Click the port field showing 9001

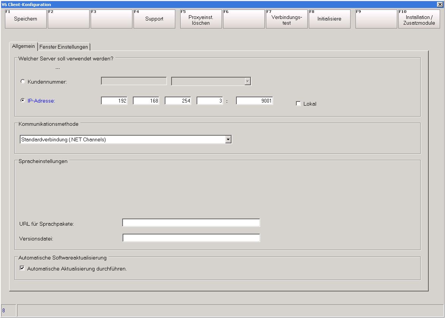tap(254, 101)
